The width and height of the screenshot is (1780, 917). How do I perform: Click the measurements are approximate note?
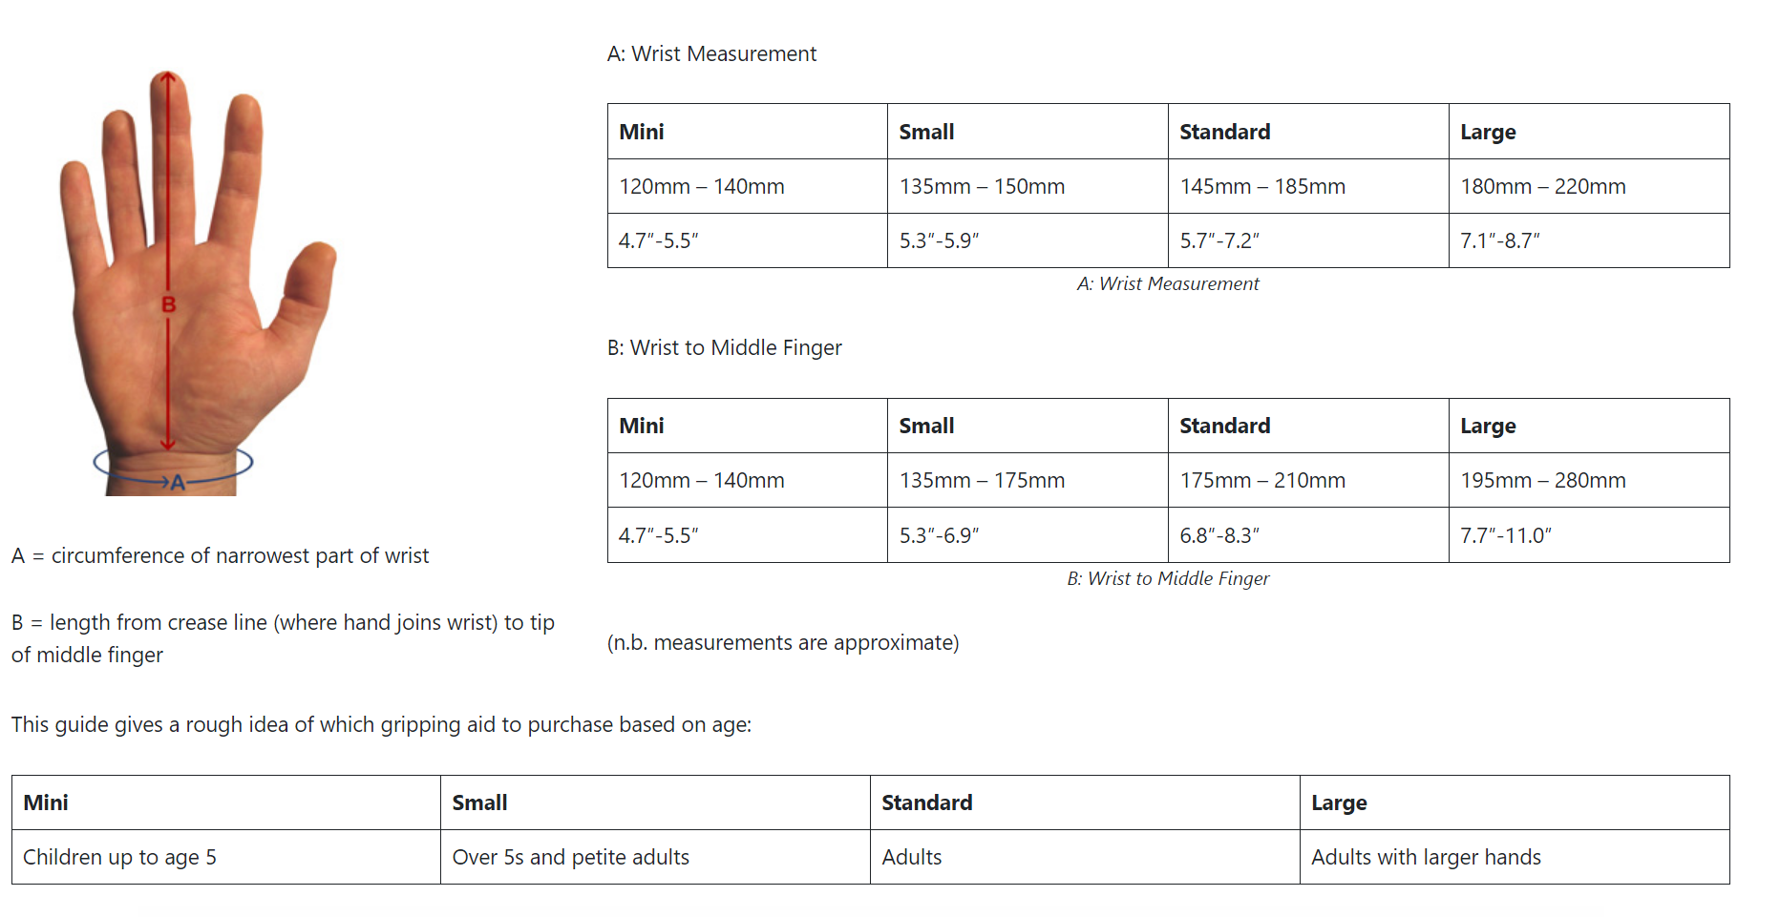point(783,643)
